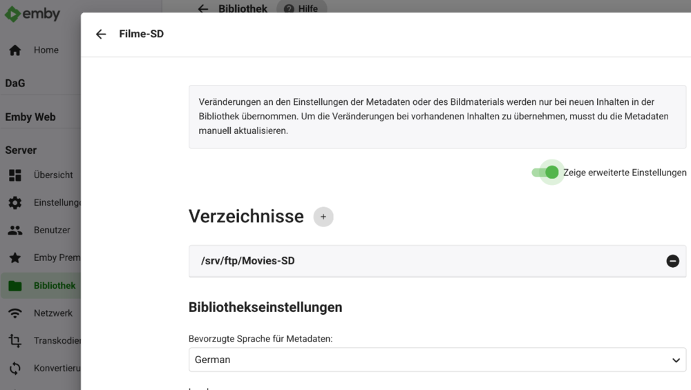The width and height of the screenshot is (691, 390).
Task: Click the Hilfe button
Action: click(x=301, y=8)
